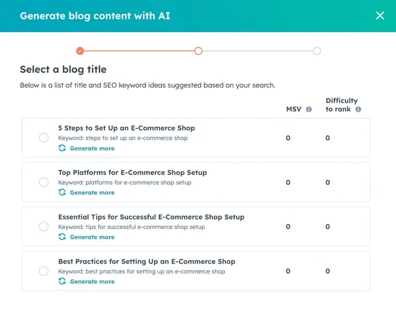This screenshot has width=396, height=313.
Task: Close the Generate blog content dialog
Action: click(x=380, y=16)
